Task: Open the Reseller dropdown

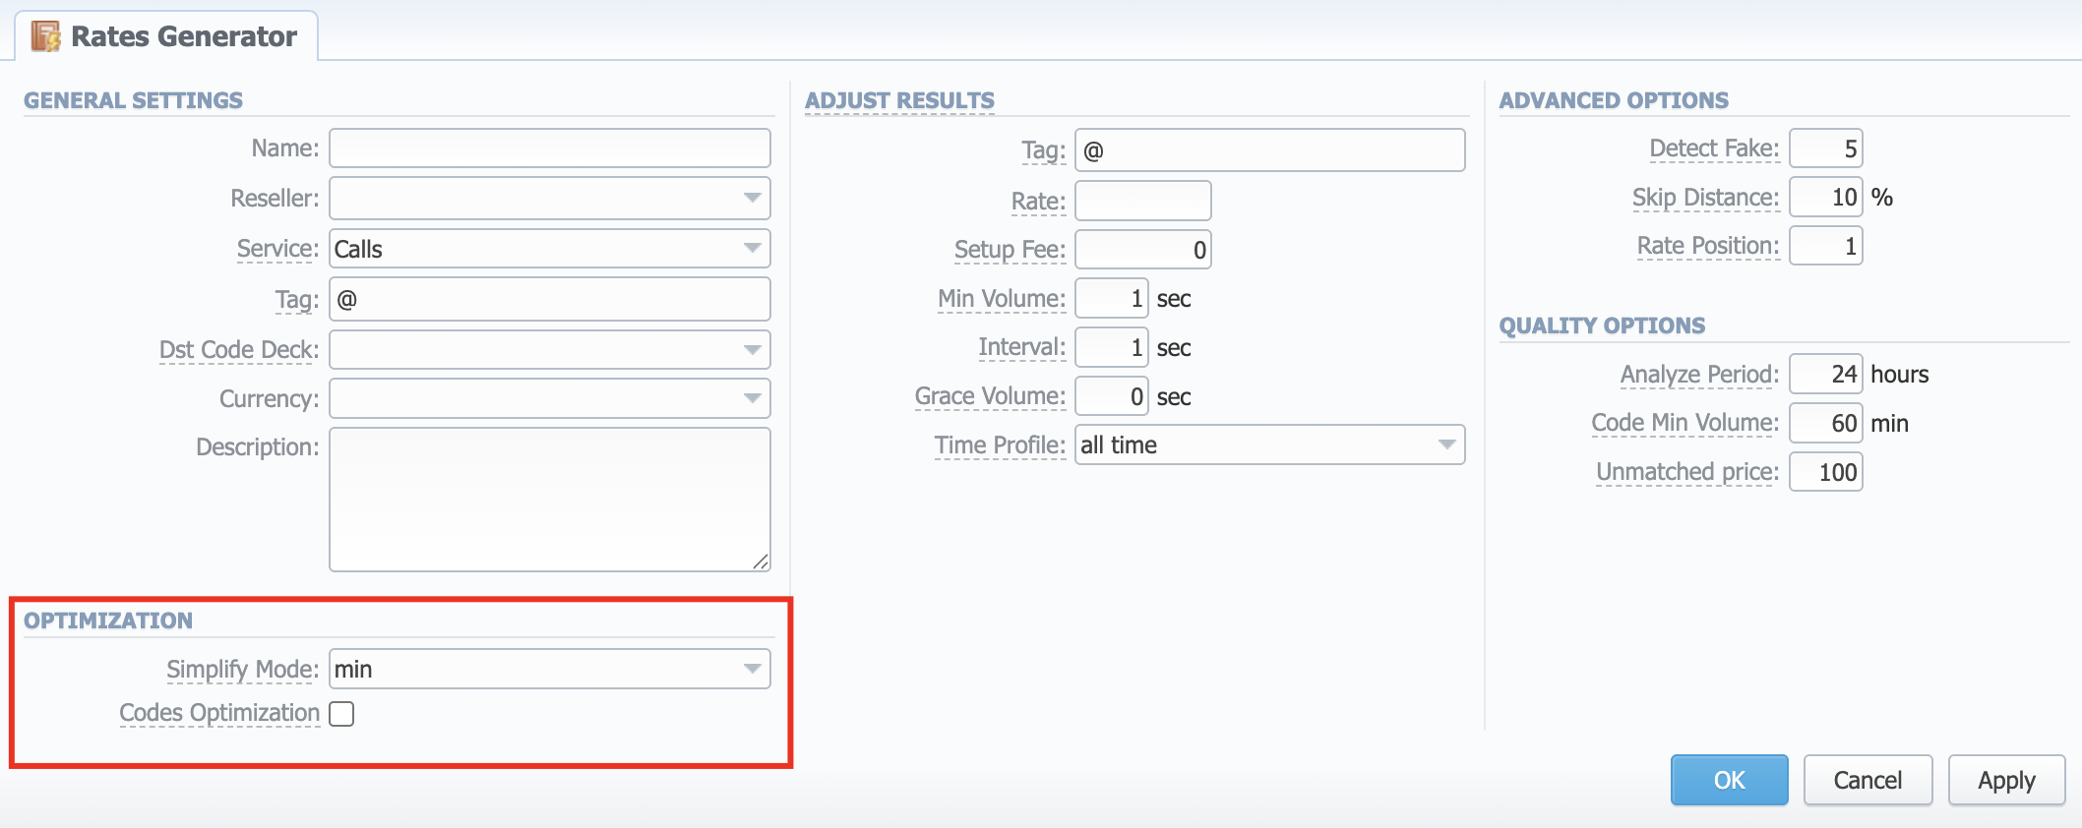Action: tap(549, 198)
